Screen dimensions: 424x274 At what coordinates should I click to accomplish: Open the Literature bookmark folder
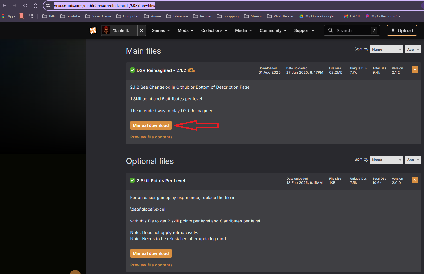177,16
